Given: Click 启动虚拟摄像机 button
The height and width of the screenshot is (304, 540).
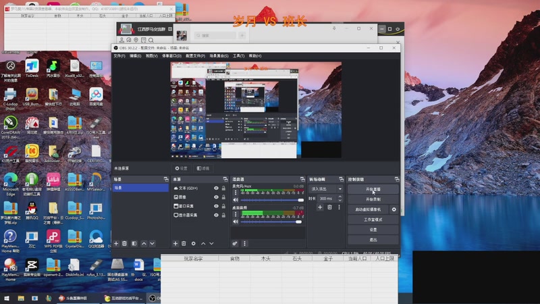Looking at the screenshot, I should (x=368, y=209).
